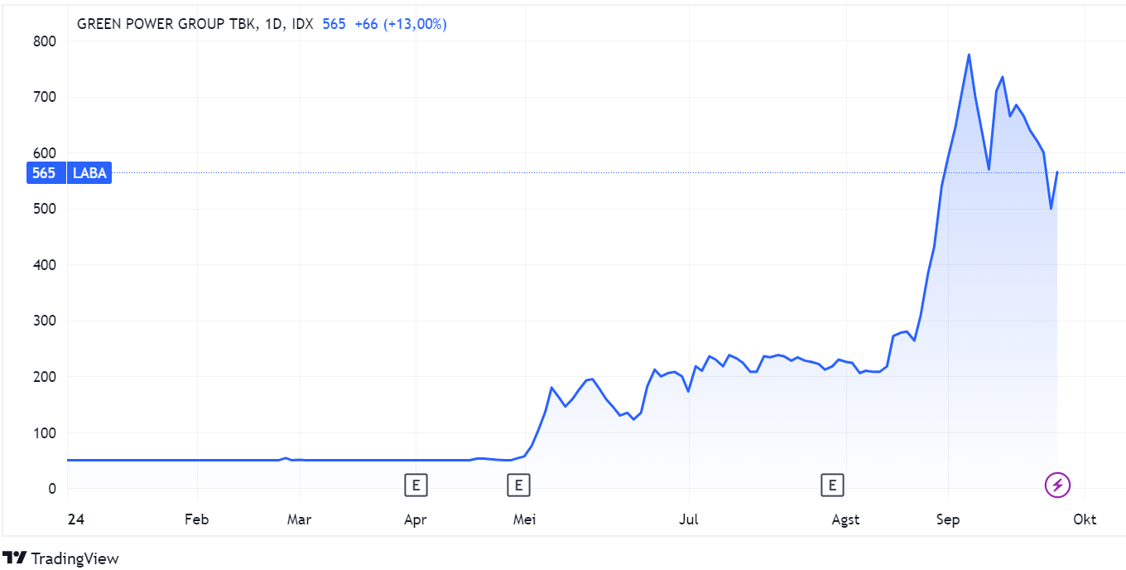This screenshot has width=1126, height=570.
Task: Click the earnings 'E' marker near Agst
Action: point(832,485)
